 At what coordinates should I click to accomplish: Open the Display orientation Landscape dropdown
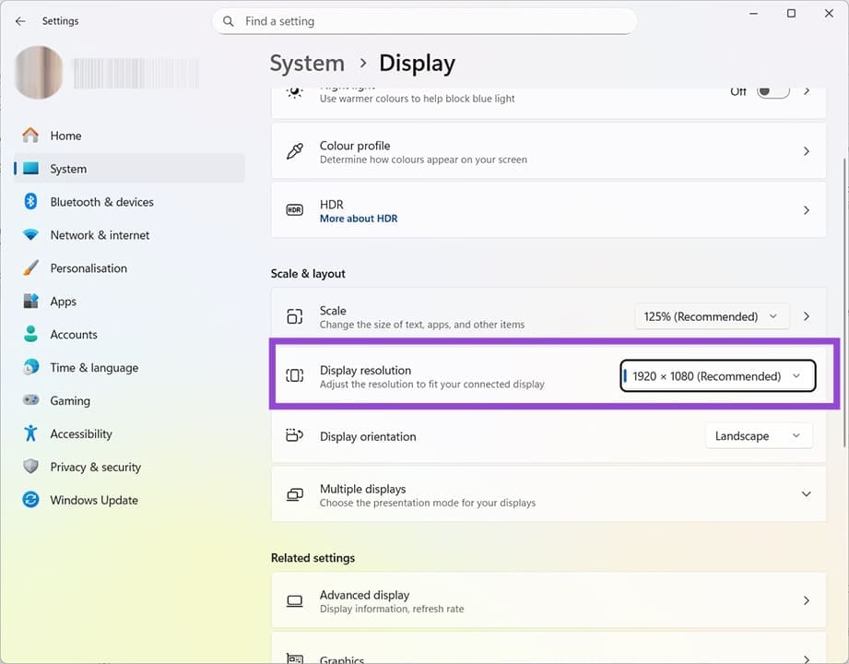pos(758,436)
